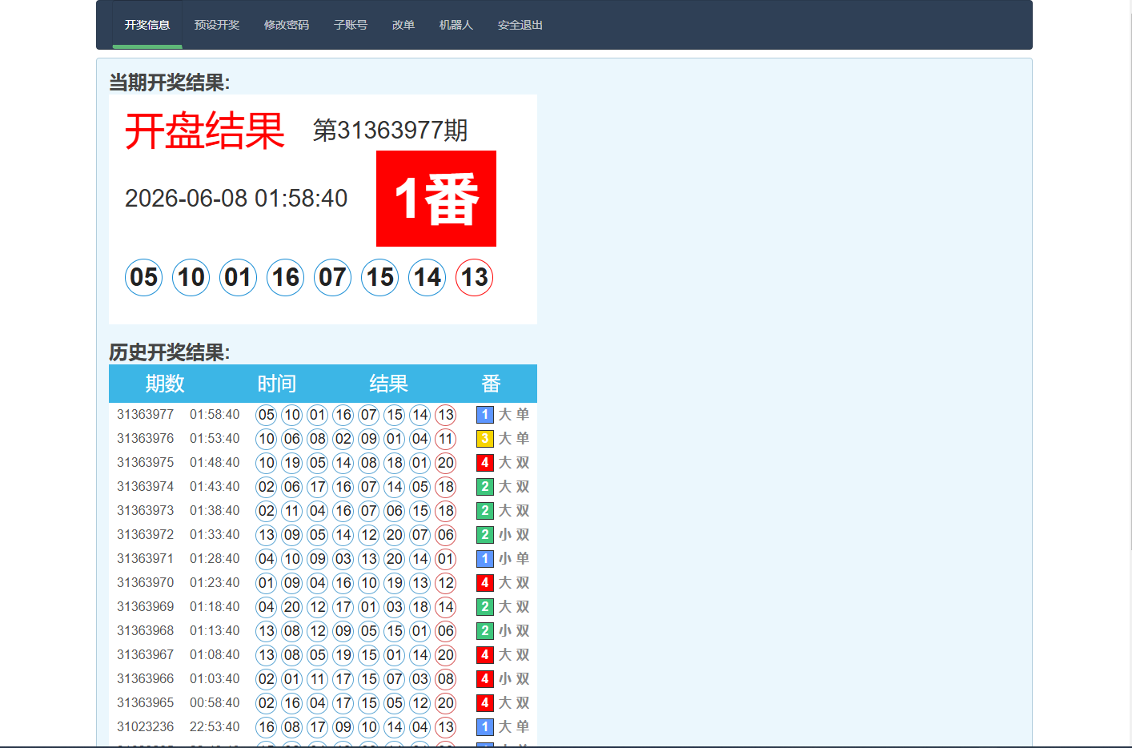The width and height of the screenshot is (1132, 748).
Task: Select period number 31363966 in history
Action: pos(146,679)
